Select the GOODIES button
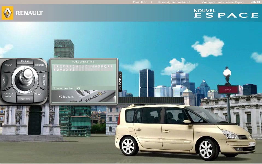Image resolution: width=262 pixels, height=164 pixels. pyautogui.click(x=25, y=99)
